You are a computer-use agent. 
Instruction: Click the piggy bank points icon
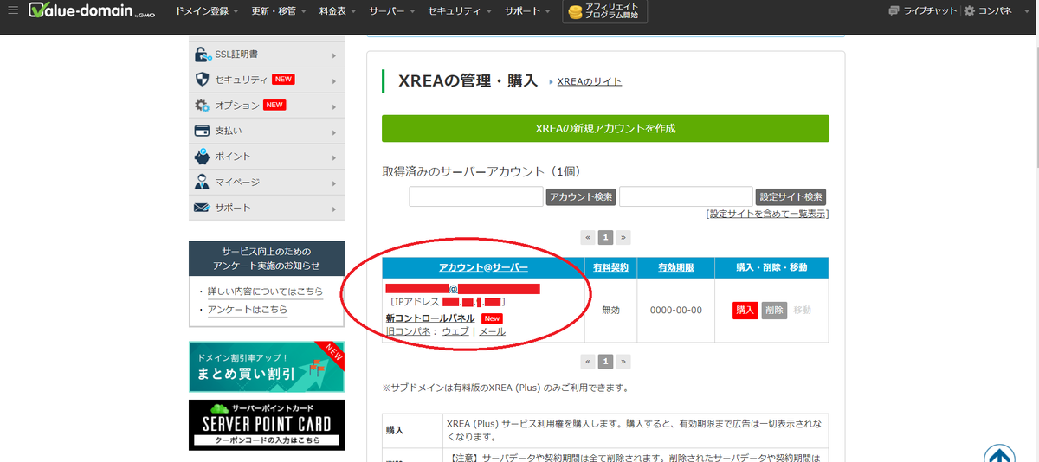[x=202, y=157]
